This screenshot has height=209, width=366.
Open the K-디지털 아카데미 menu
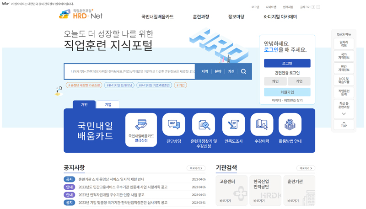click(x=280, y=17)
